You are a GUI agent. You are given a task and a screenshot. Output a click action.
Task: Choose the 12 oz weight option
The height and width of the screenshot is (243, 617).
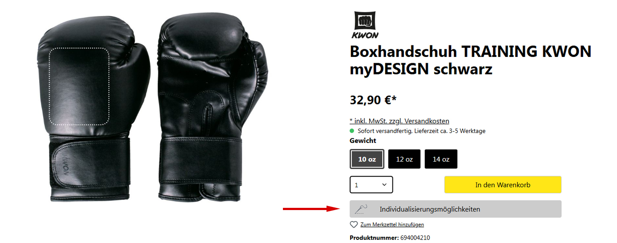point(404,159)
